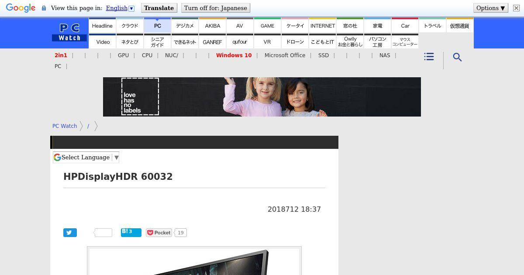Open the ケータイ tab

295,25
